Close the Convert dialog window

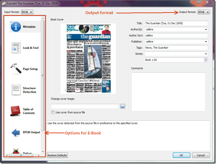[x=207, y=3]
